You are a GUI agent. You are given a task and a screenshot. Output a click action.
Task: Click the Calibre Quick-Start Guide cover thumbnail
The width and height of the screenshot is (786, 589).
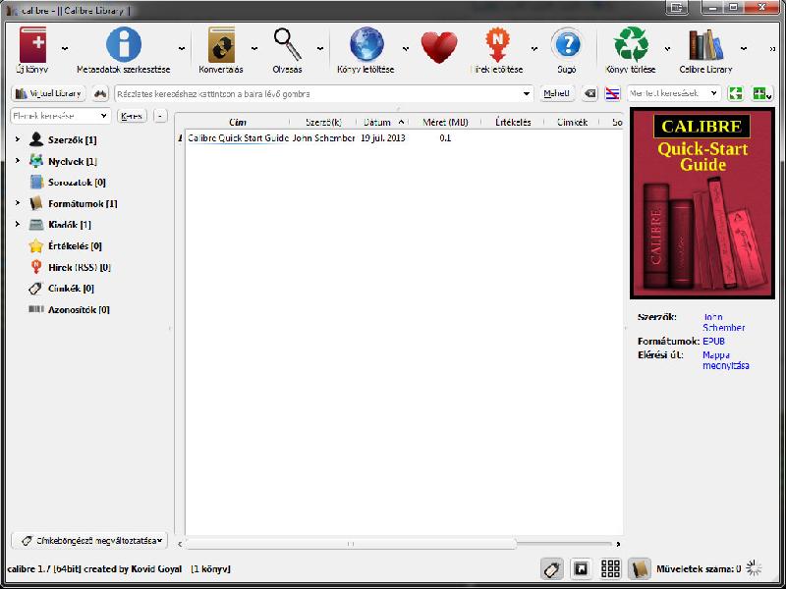702,203
